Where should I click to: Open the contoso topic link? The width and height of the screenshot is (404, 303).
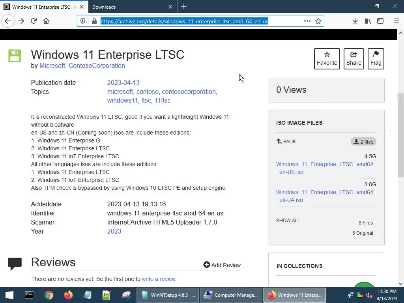tap(148, 92)
